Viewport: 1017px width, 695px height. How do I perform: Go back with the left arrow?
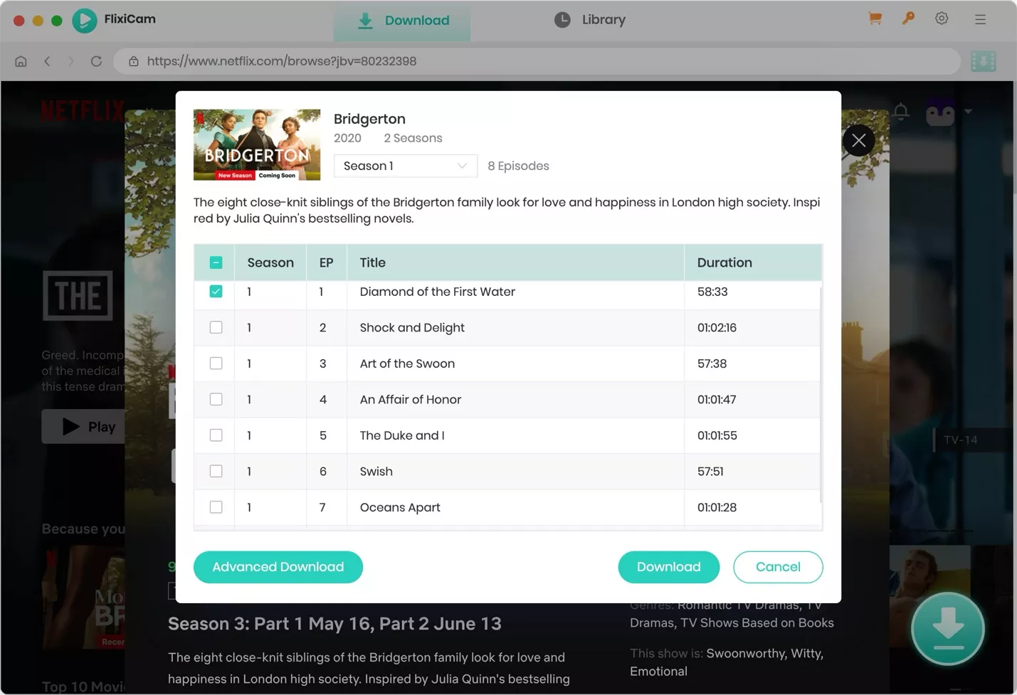pos(47,61)
